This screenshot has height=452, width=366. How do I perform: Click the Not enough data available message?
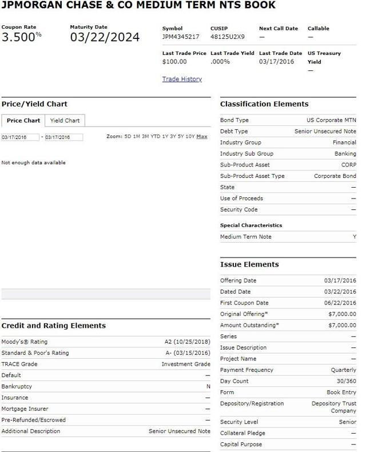coord(33,162)
